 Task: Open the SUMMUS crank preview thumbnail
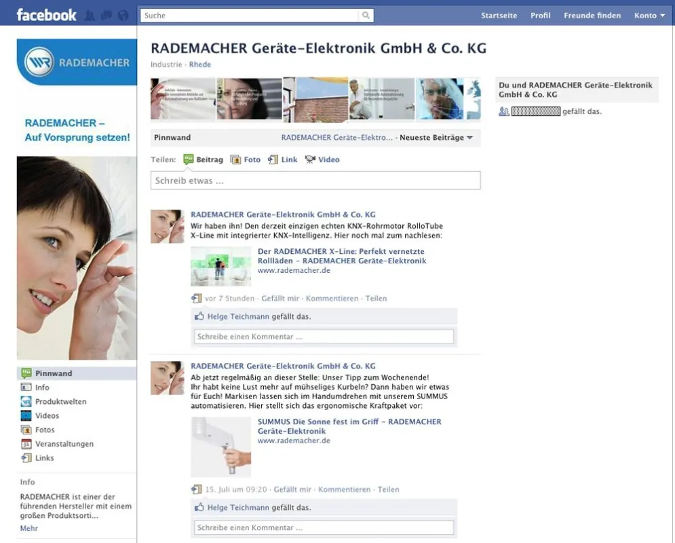221,447
